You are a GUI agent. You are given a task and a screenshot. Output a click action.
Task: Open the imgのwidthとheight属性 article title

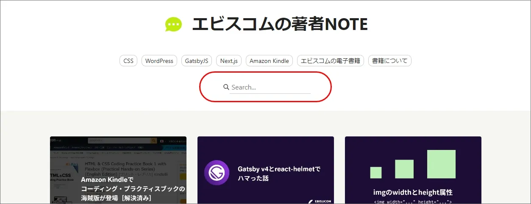click(413, 192)
